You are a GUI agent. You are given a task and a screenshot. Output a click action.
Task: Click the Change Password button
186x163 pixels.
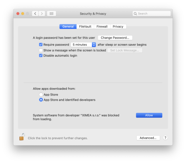point(115,38)
